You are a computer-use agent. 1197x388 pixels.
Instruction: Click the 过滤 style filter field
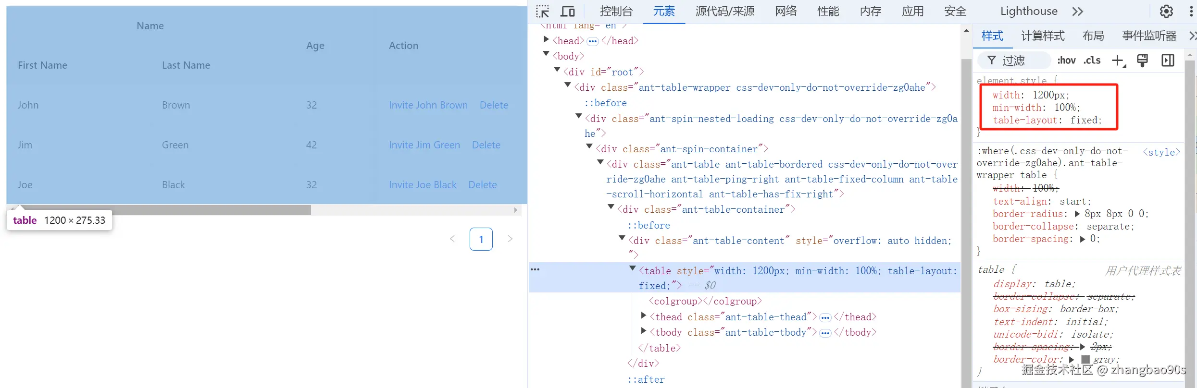coord(1014,61)
